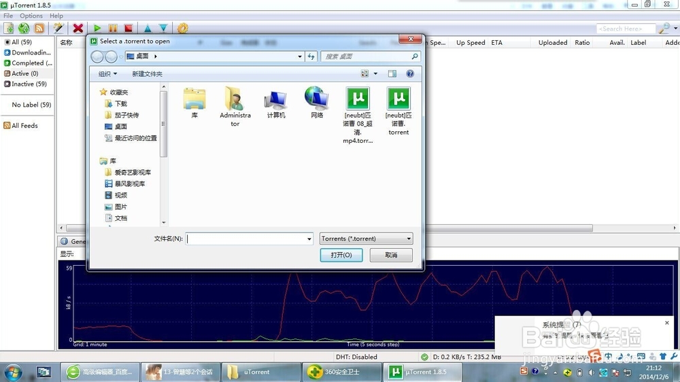Select Active (0) in the sidebar
The width and height of the screenshot is (680, 382).
(x=21, y=73)
